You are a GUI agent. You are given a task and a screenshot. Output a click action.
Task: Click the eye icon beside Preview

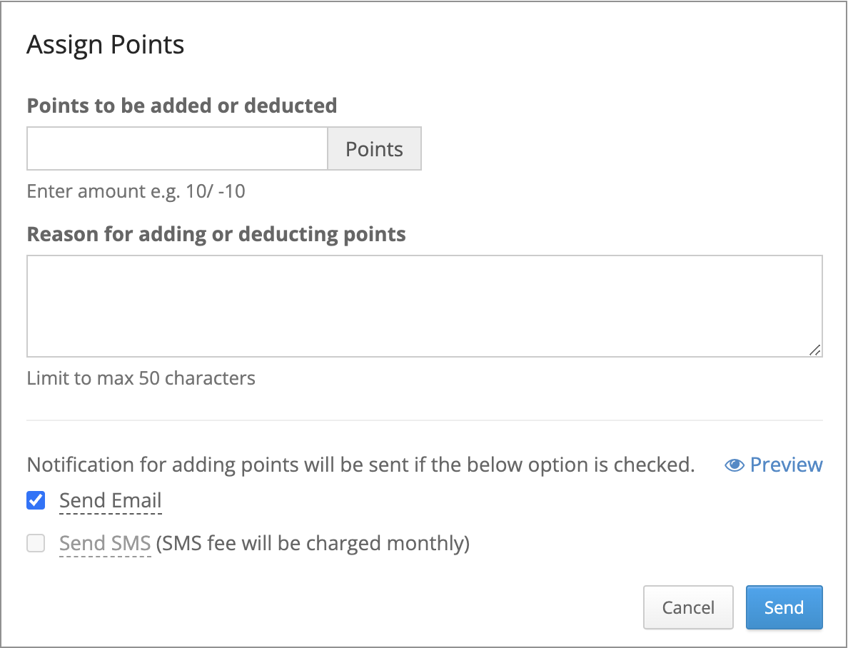(735, 465)
